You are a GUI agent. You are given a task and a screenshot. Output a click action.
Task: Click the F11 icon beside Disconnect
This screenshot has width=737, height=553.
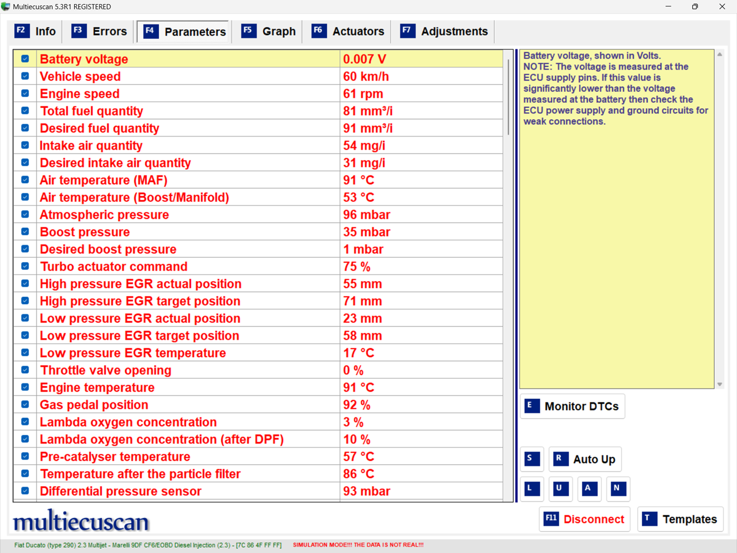click(551, 519)
